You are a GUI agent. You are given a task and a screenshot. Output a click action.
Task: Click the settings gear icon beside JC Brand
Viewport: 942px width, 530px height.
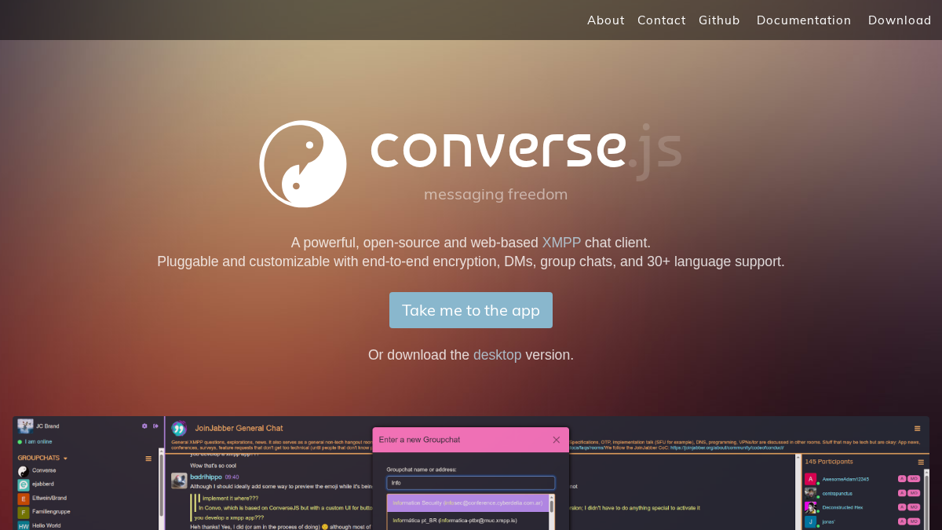coord(144,426)
